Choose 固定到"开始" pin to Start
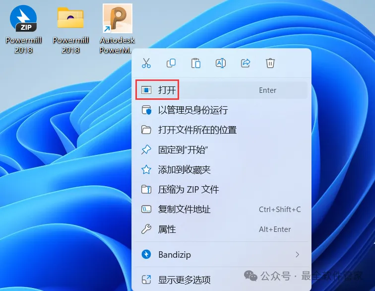This screenshot has width=375, height=291. point(221,150)
